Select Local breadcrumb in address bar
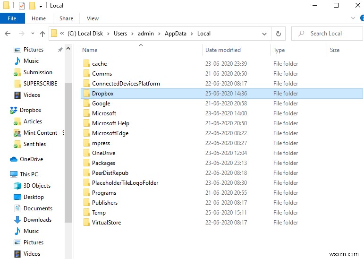 (204, 34)
